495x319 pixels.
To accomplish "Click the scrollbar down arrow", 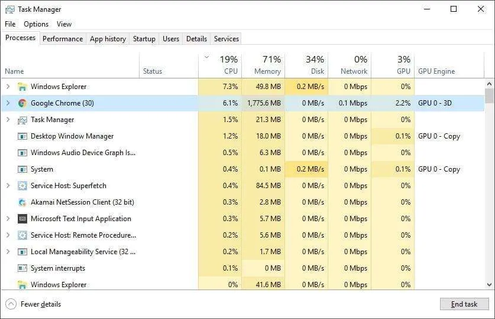I will click(489, 284).
